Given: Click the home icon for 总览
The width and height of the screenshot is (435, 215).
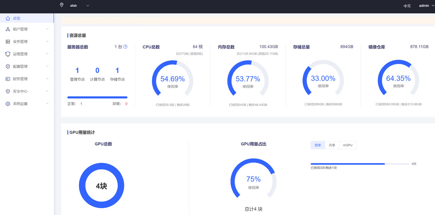Looking at the screenshot, I should tap(8, 18).
